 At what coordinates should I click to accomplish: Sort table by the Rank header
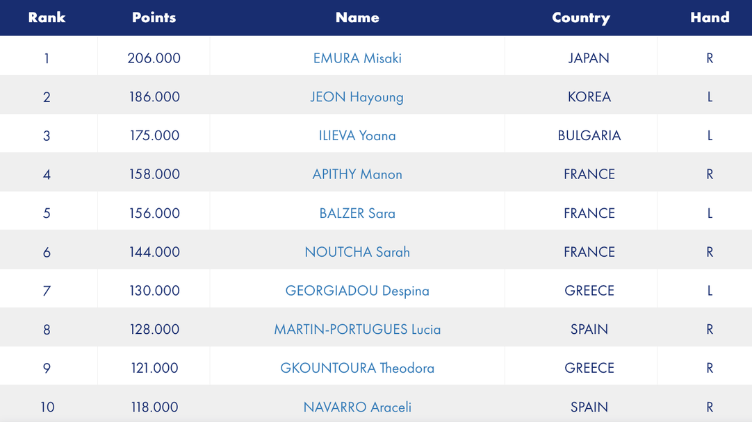47,18
